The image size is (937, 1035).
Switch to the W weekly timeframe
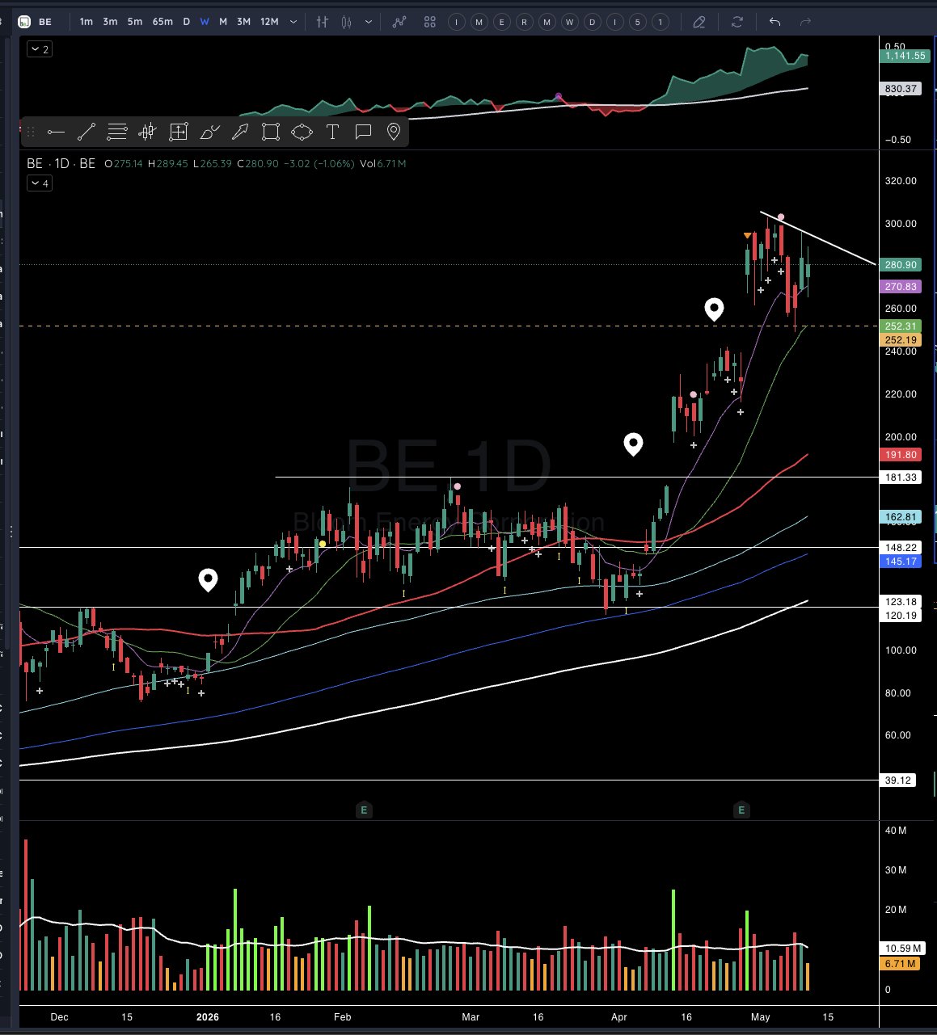click(205, 22)
